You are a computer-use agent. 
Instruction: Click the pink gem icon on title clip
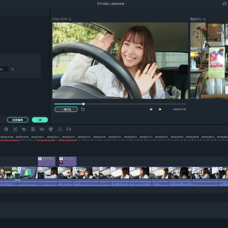click(61, 162)
